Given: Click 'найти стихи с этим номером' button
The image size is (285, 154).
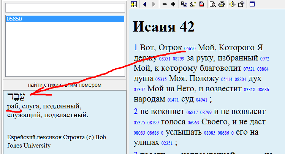Looking at the screenshot, I should 65,85.
